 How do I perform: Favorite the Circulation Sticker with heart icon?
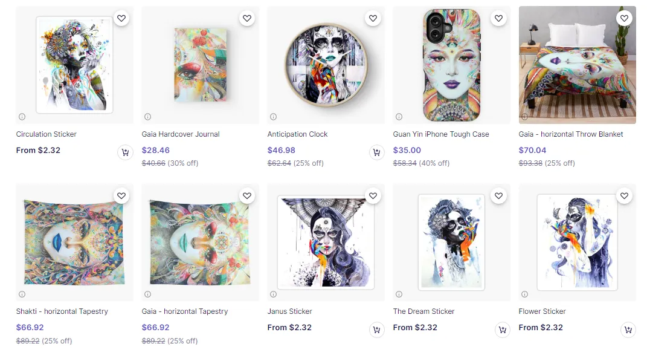coord(121,19)
